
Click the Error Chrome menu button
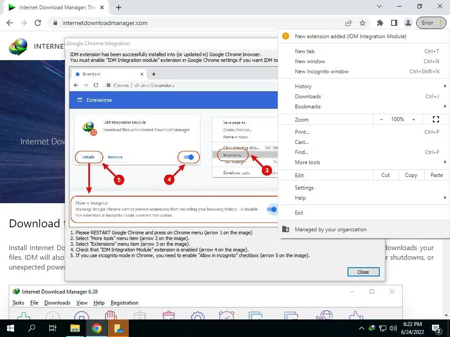(x=431, y=23)
